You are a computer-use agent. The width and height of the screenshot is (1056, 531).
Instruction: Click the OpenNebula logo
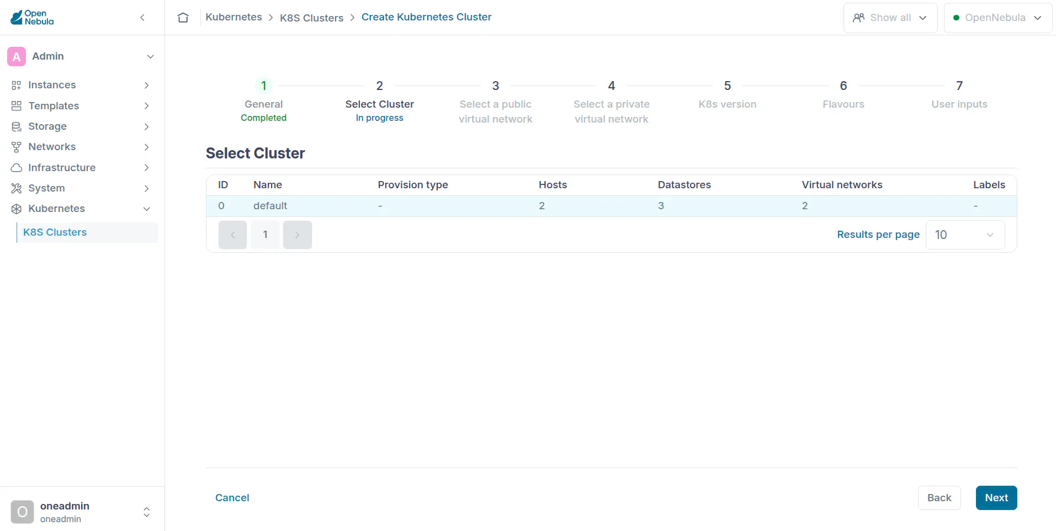pyautogui.click(x=32, y=18)
